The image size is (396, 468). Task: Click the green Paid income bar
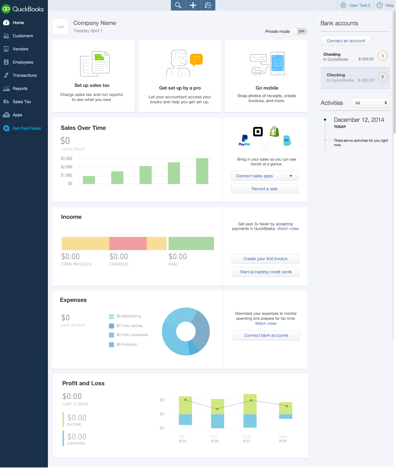click(x=191, y=243)
